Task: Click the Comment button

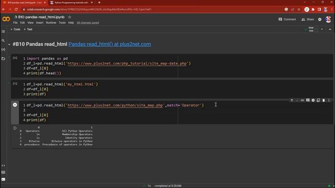Action: [x=287, y=19]
